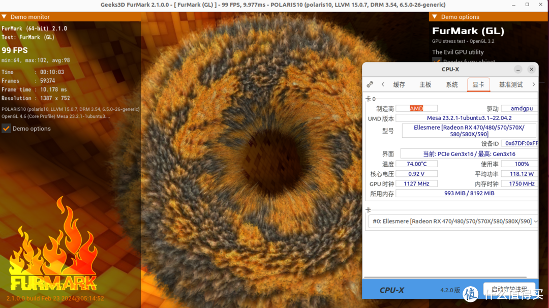Collapse the Demo options panel header

tap(435, 17)
